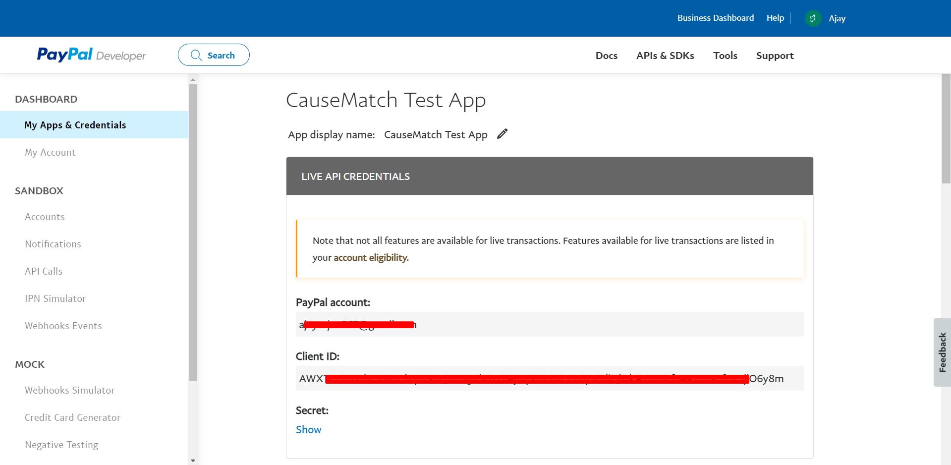Viewport: 951px width, 465px height.
Task: Click the PayPal account value field
Action: coord(550,324)
